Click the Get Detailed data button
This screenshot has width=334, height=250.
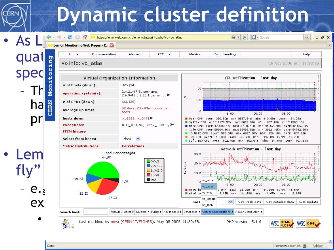pos(280,202)
